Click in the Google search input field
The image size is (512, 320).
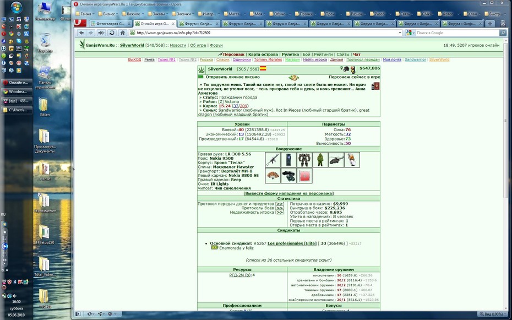[x=457, y=33]
